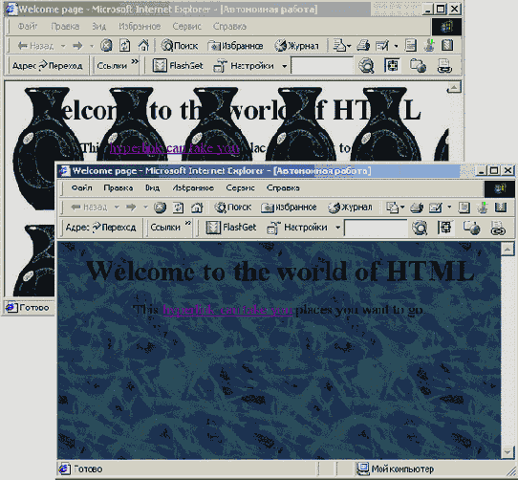Image resolution: width=518 pixels, height=480 pixels.
Task: Click Stop icon in front window toolbar
Action: [160, 207]
